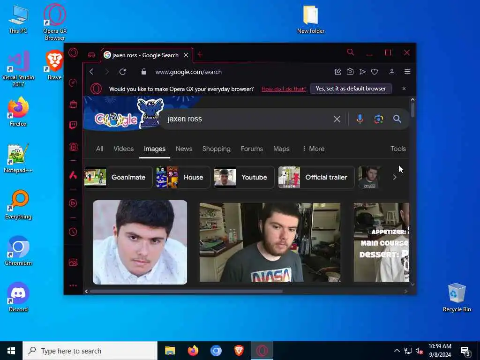Open History clock icon in sidebar

tap(73, 232)
